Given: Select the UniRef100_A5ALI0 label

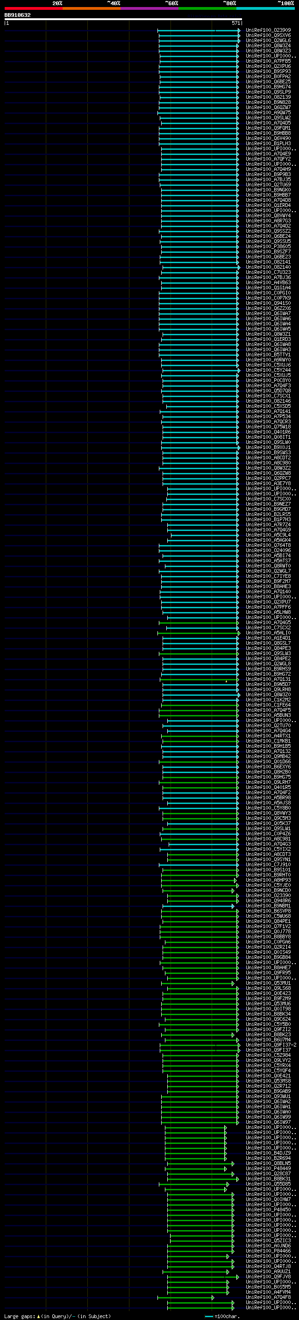Looking at the screenshot, I should click(x=268, y=633).
